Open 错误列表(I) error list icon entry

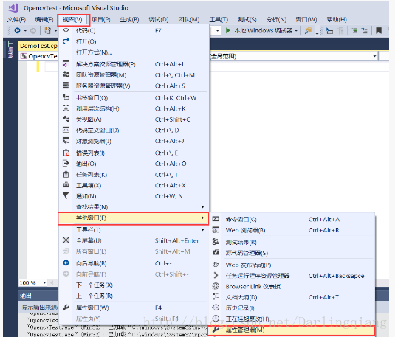pyautogui.click(x=134, y=153)
